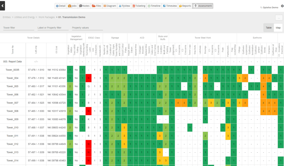Image resolution: width=284 pixels, height=166 pixels.
Task: Open the three-dots more options menu
Action: [278, 18]
